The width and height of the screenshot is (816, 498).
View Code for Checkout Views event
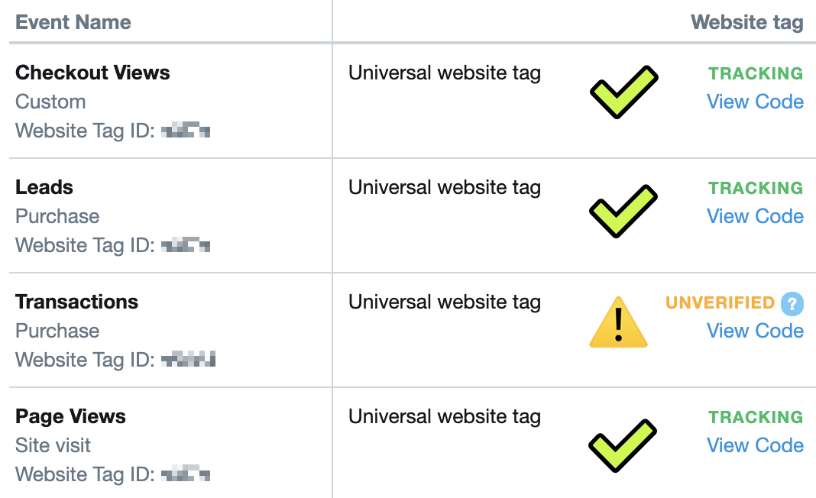click(x=755, y=102)
